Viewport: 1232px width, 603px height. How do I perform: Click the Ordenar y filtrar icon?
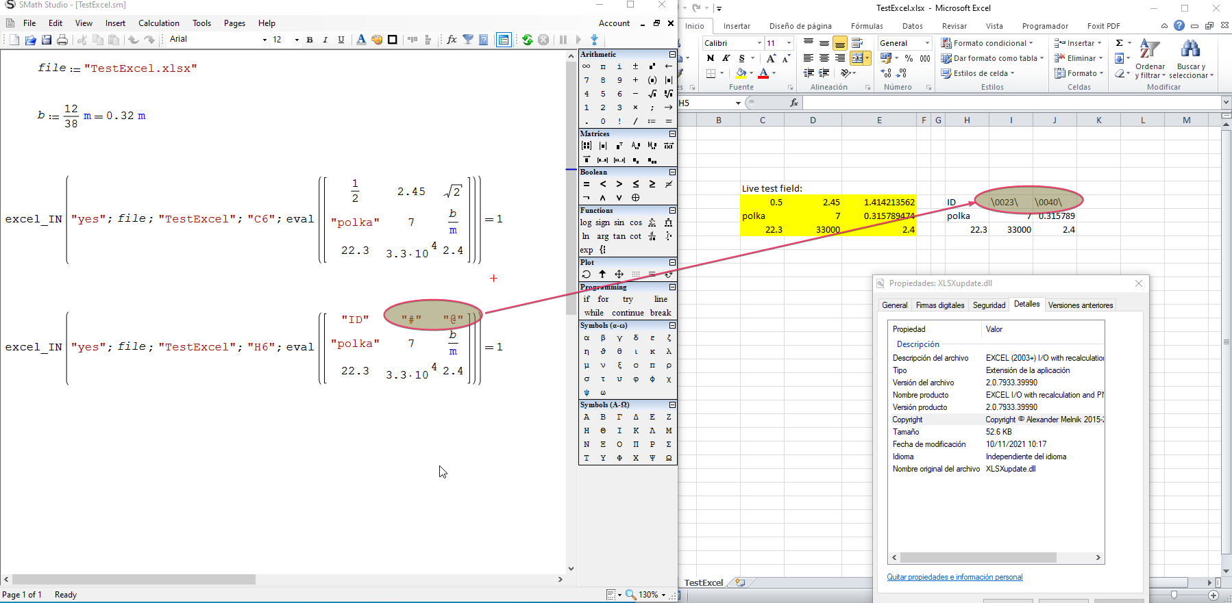1149,49
